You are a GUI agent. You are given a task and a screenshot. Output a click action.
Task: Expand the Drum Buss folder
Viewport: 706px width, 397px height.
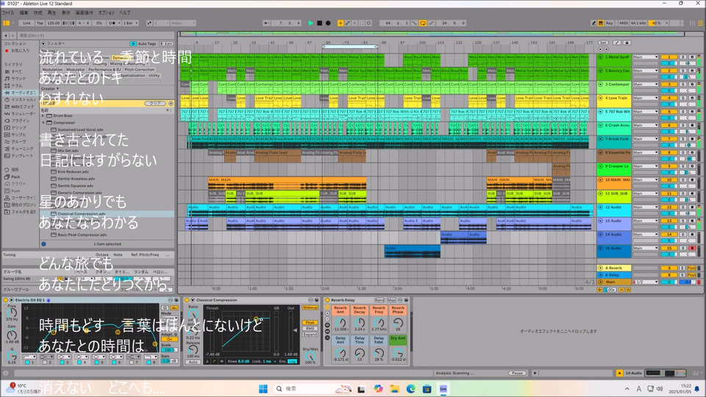43,115
